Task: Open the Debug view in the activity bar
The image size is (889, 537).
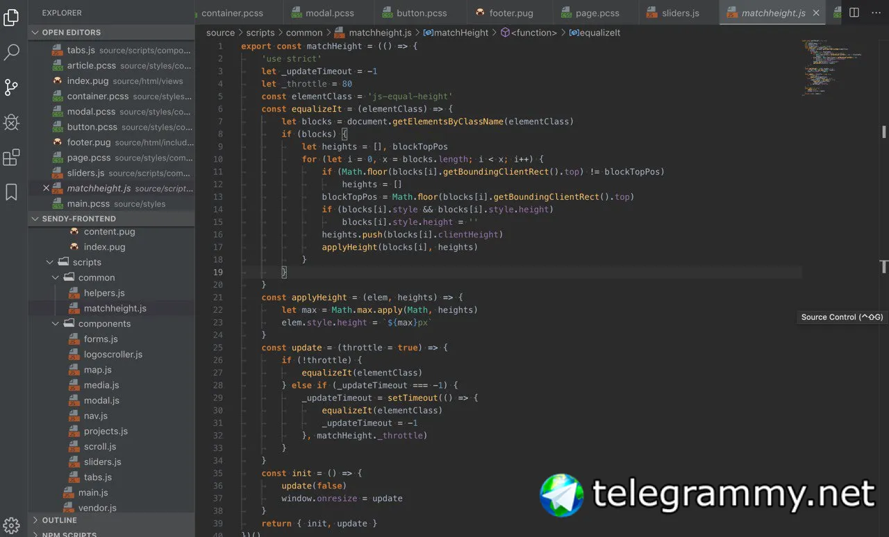Action: click(12, 122)
